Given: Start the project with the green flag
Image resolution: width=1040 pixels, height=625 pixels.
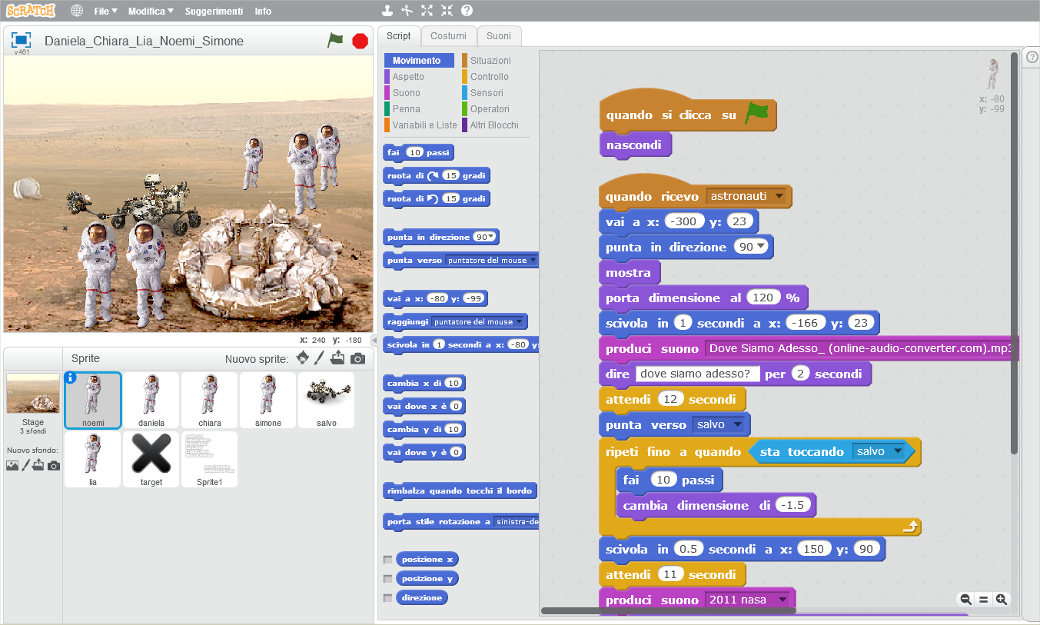Looking at the screenshot, I should pyautogui.click(x=336, y=40).
